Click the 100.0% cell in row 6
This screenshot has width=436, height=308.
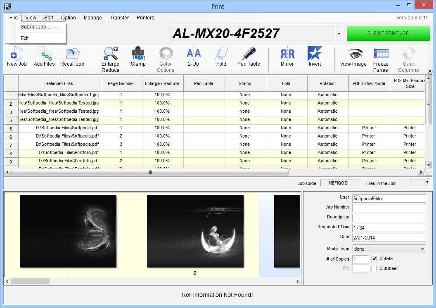pyautogui.click(x=163, y=136)
